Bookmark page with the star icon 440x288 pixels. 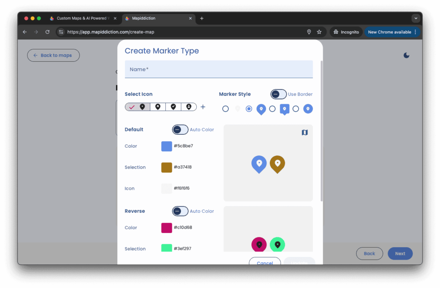coord(319,32)
